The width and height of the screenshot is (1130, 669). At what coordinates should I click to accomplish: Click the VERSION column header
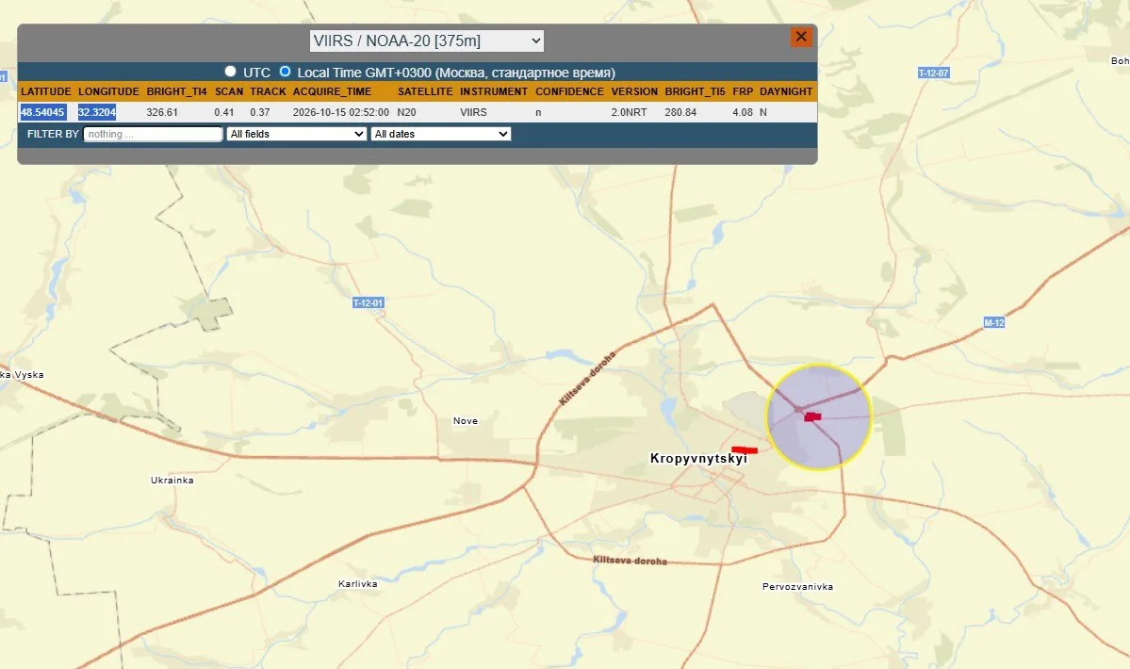click(634, 91)
